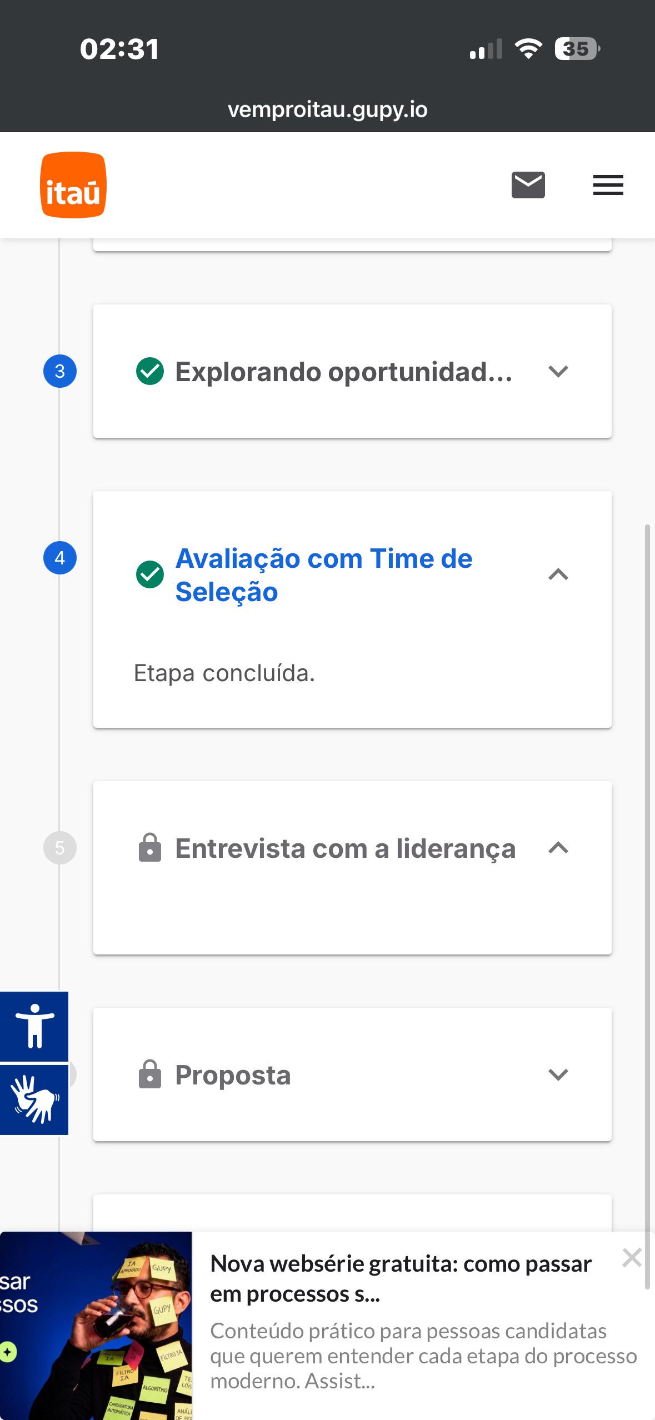Activate the sign language hands icon

pyautogui.click(x=34, y=1099)
